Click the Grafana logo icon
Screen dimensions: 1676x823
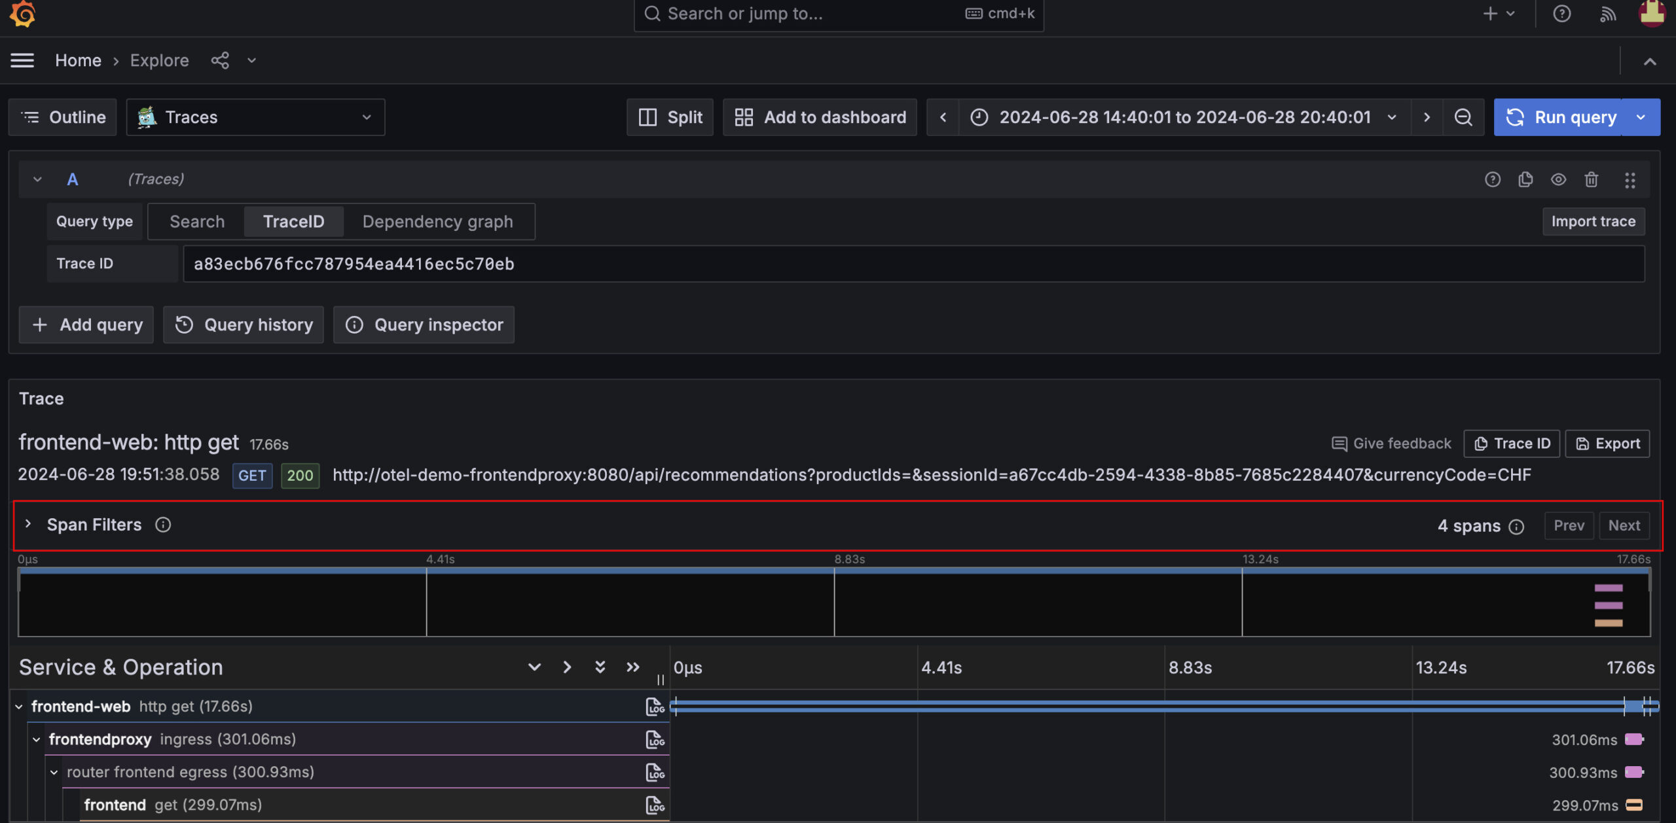[x=22, y=13]
